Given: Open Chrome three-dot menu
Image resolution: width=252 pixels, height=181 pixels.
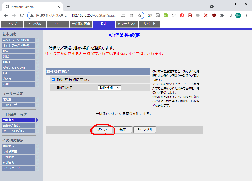Looking at the screenshot, I should [x=246, y=15].
